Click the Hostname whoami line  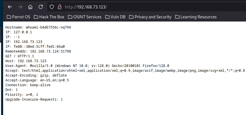click(x=38, y=27)
